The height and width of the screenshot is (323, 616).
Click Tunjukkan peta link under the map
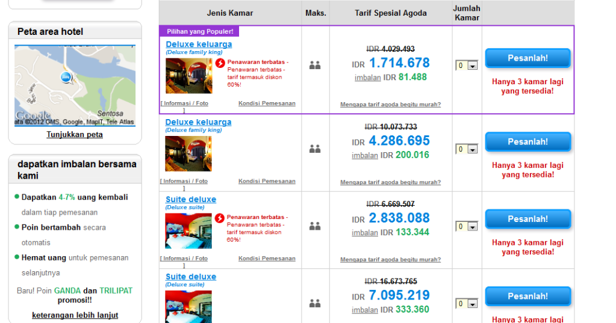pyautogui.click(x=75, y=135)
